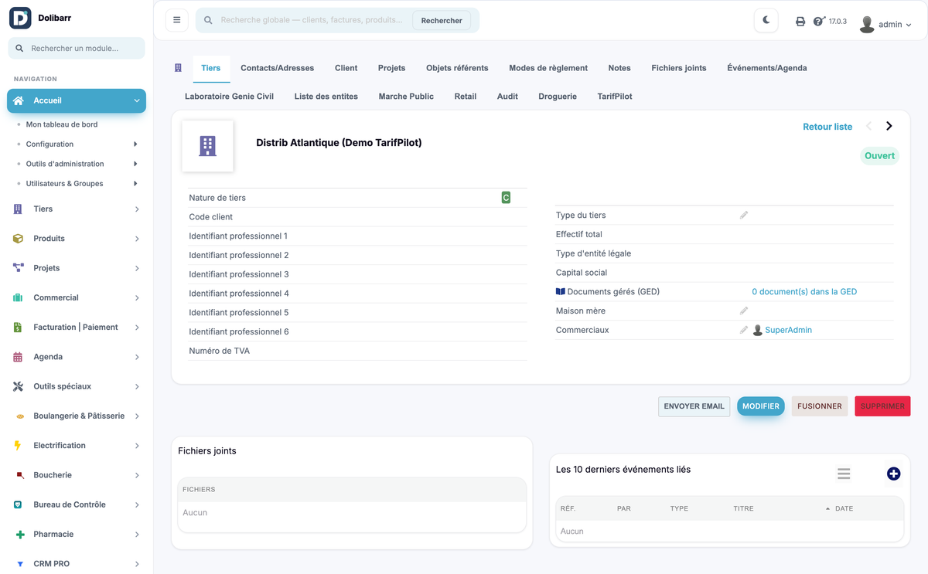Viewport: 928px width, 574px height.
Task: Click the Projets icon in the sidebar
Action: 18,268
